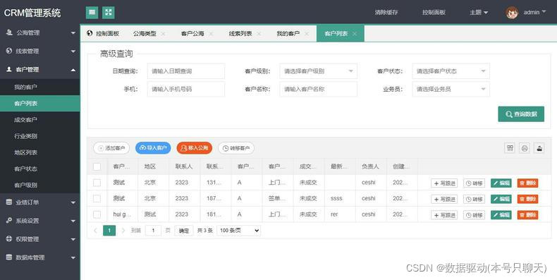Viewport: 557px width, 280px height.
Task: Click 清除缓存 in the top bar
Action: tap(386, 13)
